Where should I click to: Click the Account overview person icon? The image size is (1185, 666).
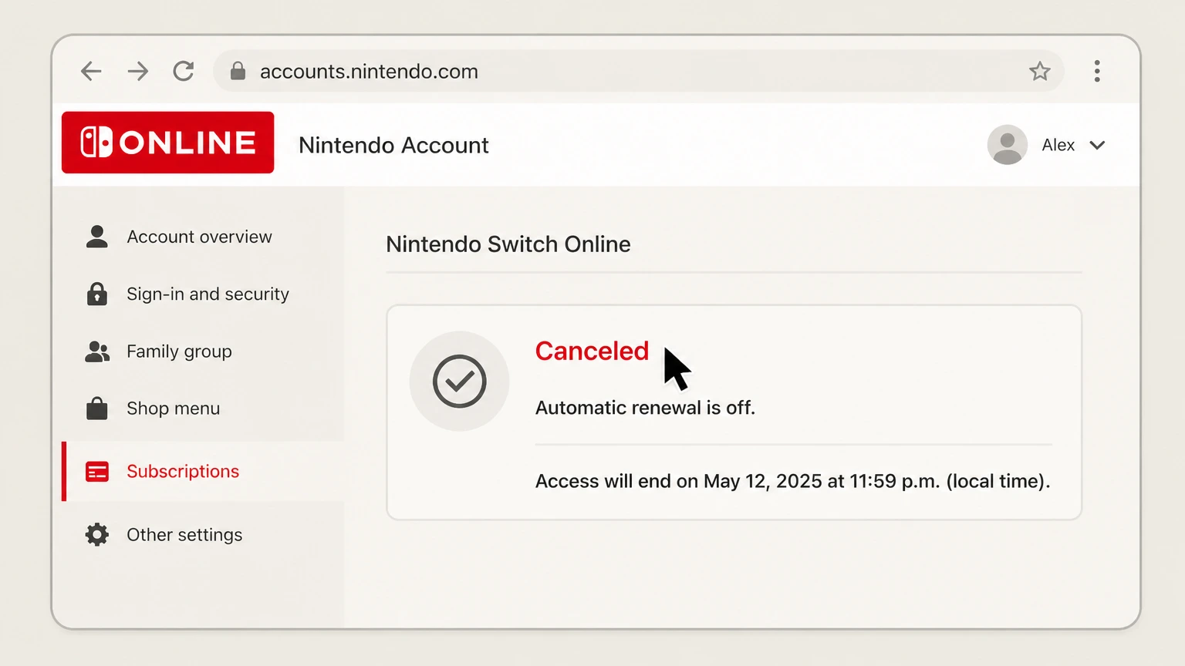pyautogui.click(x=97, y=237)
